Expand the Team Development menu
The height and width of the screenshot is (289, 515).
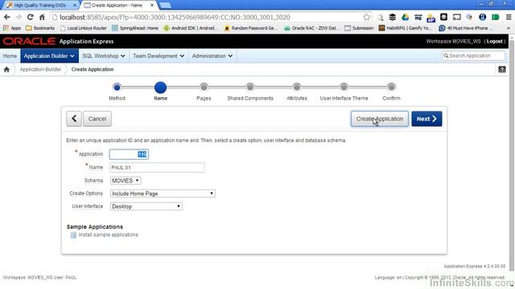(159, 56)
